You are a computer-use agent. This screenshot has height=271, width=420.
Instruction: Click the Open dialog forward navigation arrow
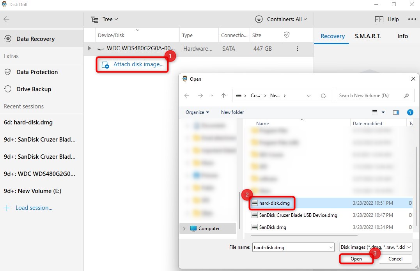[200, 96]
